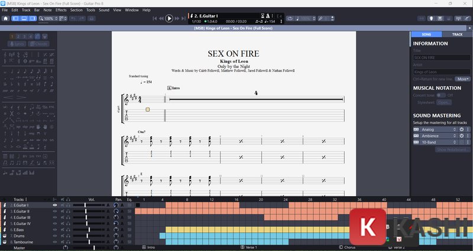The width and height of the screenshot is (473, 251).
Task: Mute the E.Guitar III track
Action: (63, 217)
